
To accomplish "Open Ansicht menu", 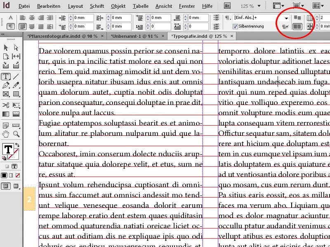I will [163, 6].
